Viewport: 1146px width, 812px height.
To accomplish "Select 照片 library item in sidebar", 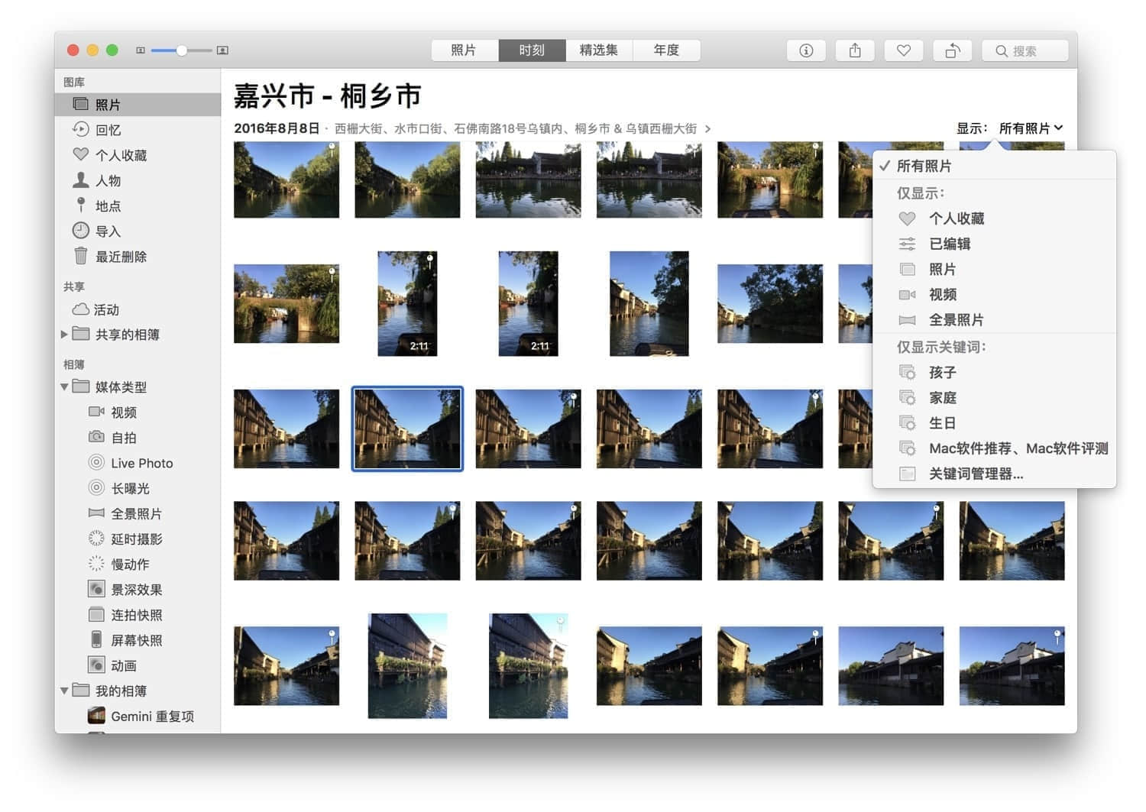I will 138,105.
